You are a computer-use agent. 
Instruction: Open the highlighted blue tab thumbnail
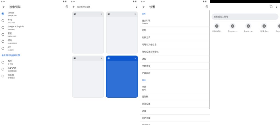click(x=122, y=79)
